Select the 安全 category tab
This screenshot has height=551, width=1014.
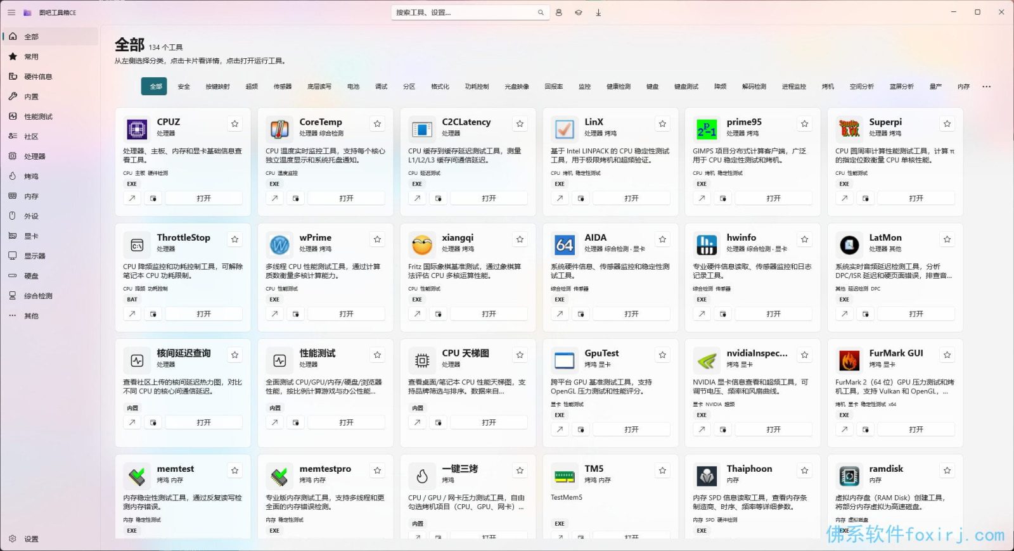click(184, 87)
